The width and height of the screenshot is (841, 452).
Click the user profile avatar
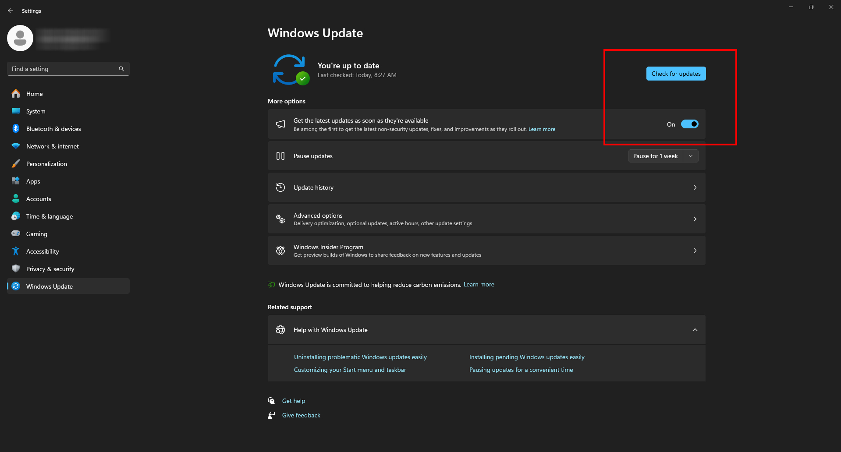[x=20, y=38]
